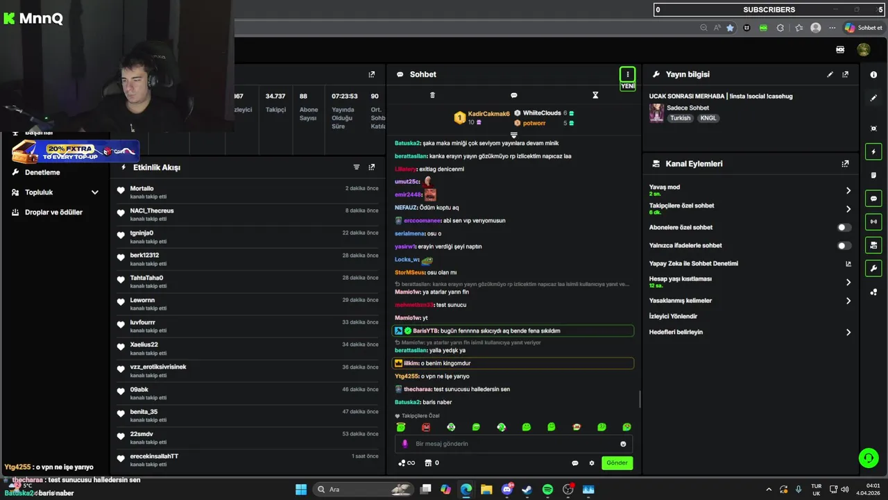Viewport: 888px width, 500px height.
Task: Open the chat three-dot options menu
Action: pos(627,74)
